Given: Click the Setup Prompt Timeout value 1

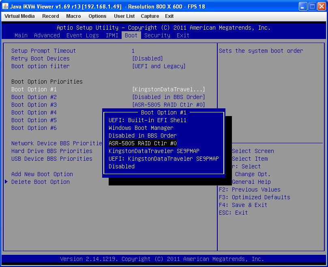Looking at the screenshot, I should coord(133,51).
